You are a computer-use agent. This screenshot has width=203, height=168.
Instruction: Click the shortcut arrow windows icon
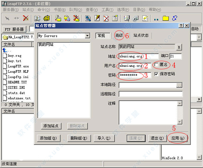click(136, 18)
